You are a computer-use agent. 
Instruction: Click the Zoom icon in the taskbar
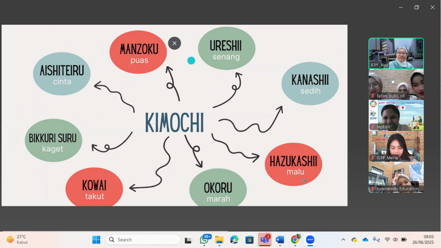pos(310,240)
